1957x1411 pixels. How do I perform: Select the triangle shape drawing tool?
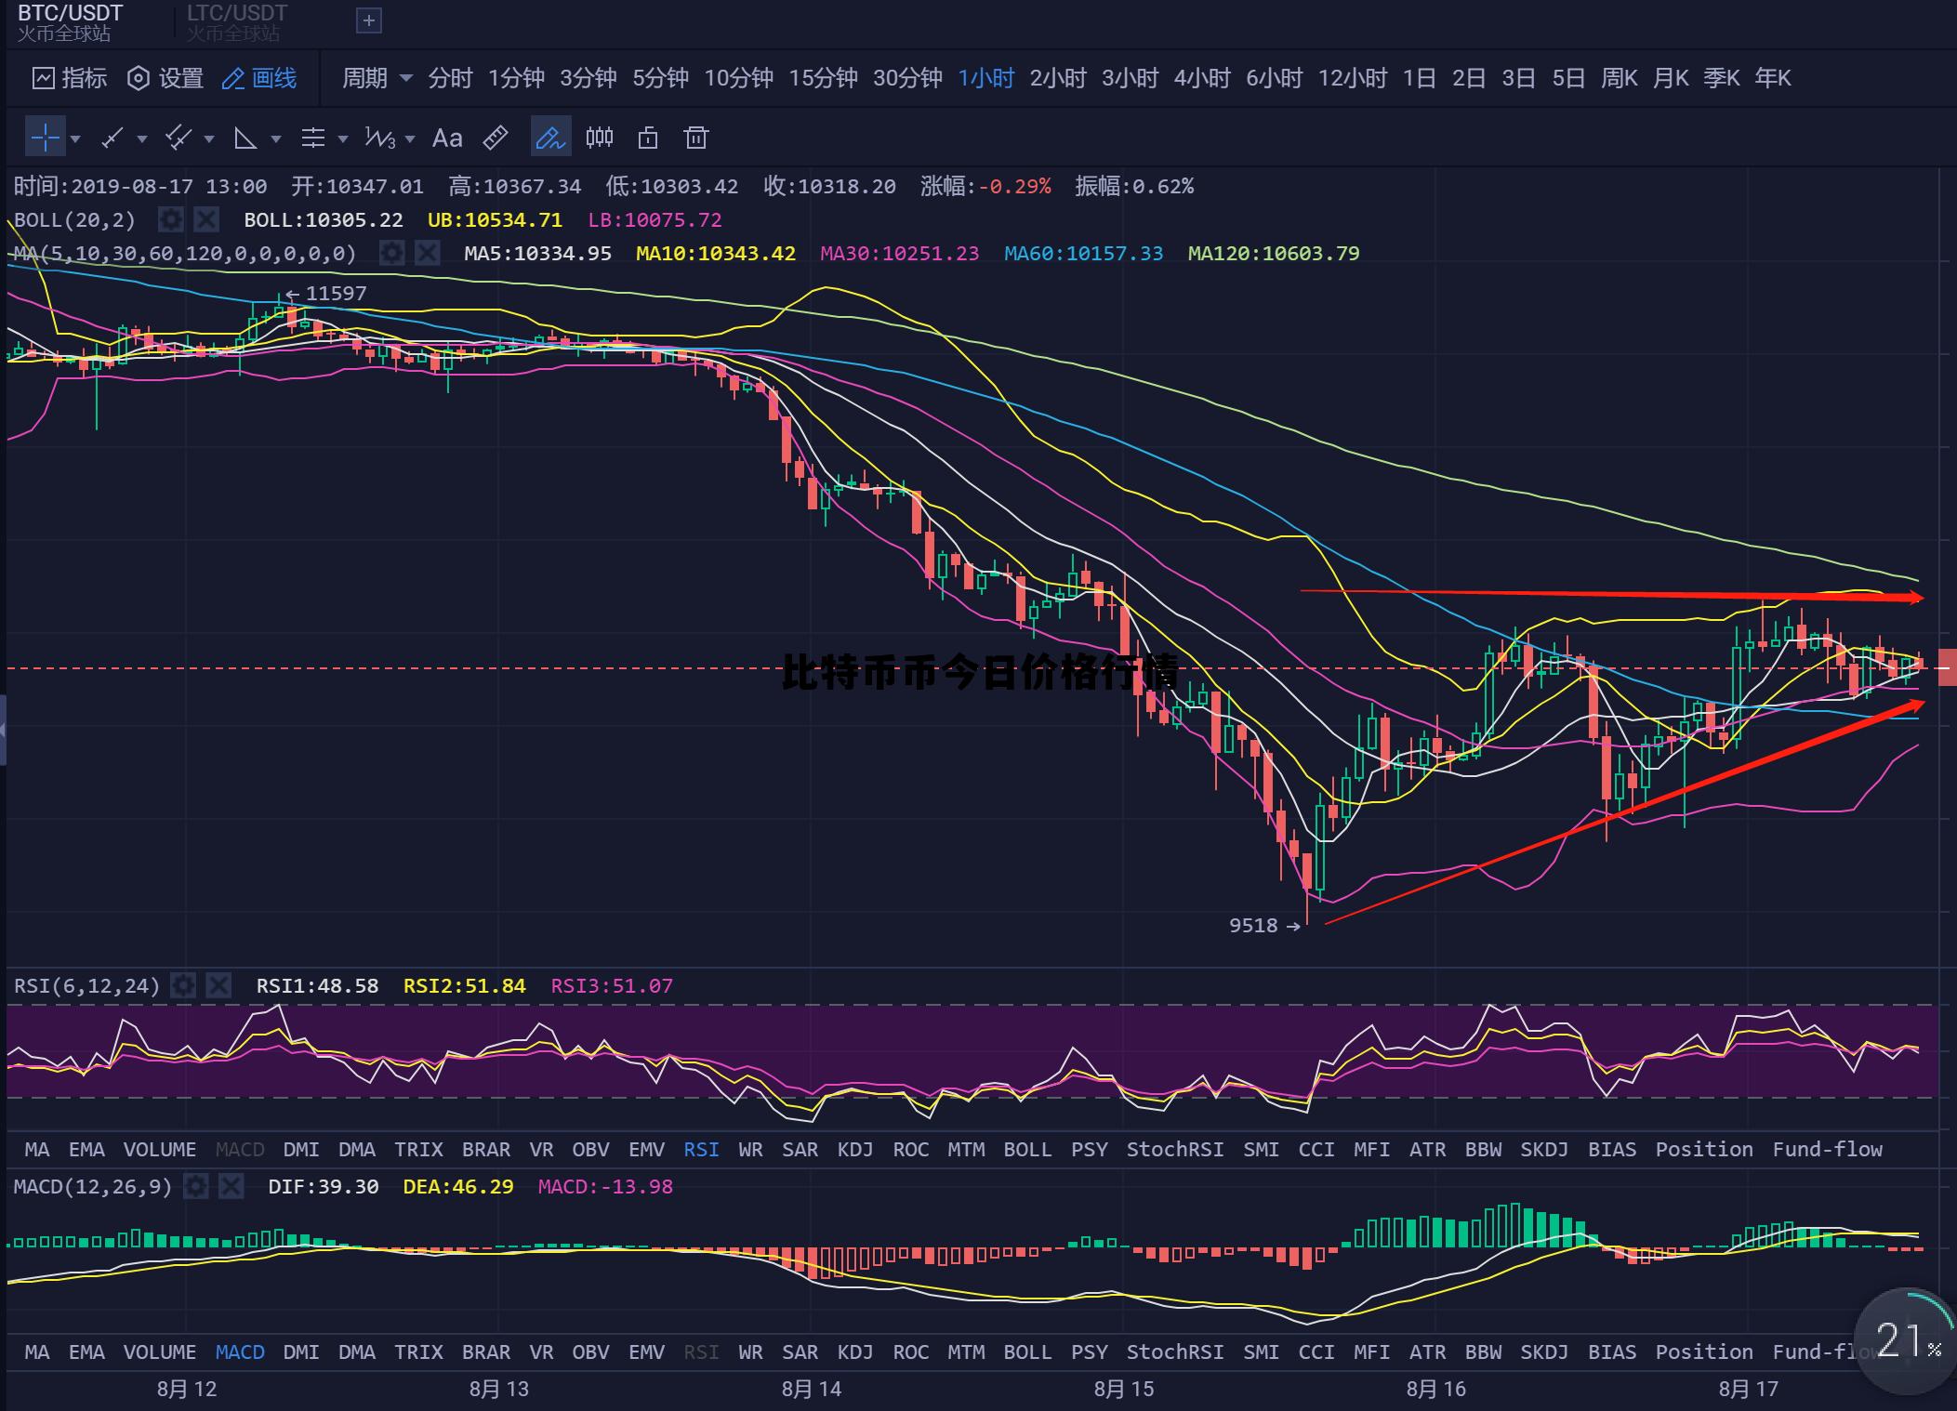[245, 138]
